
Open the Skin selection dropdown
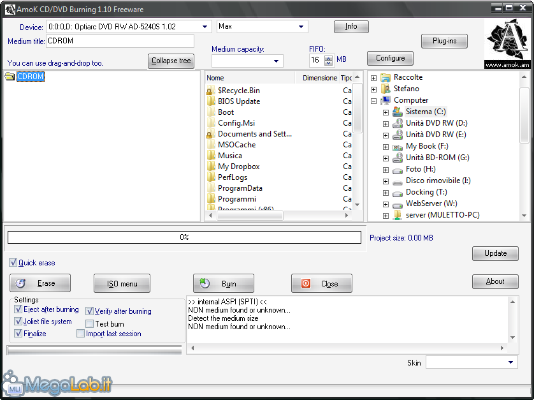(510, 362)
